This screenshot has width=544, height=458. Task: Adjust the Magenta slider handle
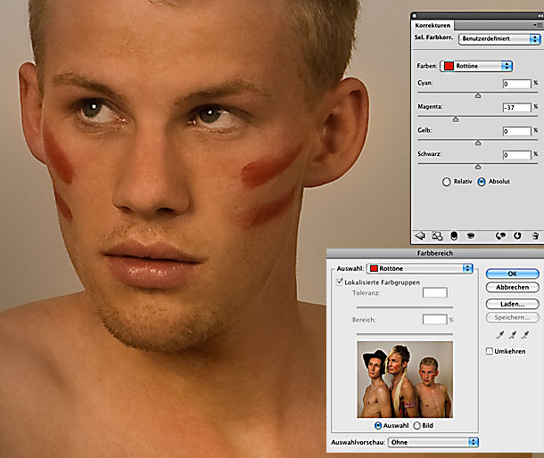pyautogui.click(x=456, y=119)
